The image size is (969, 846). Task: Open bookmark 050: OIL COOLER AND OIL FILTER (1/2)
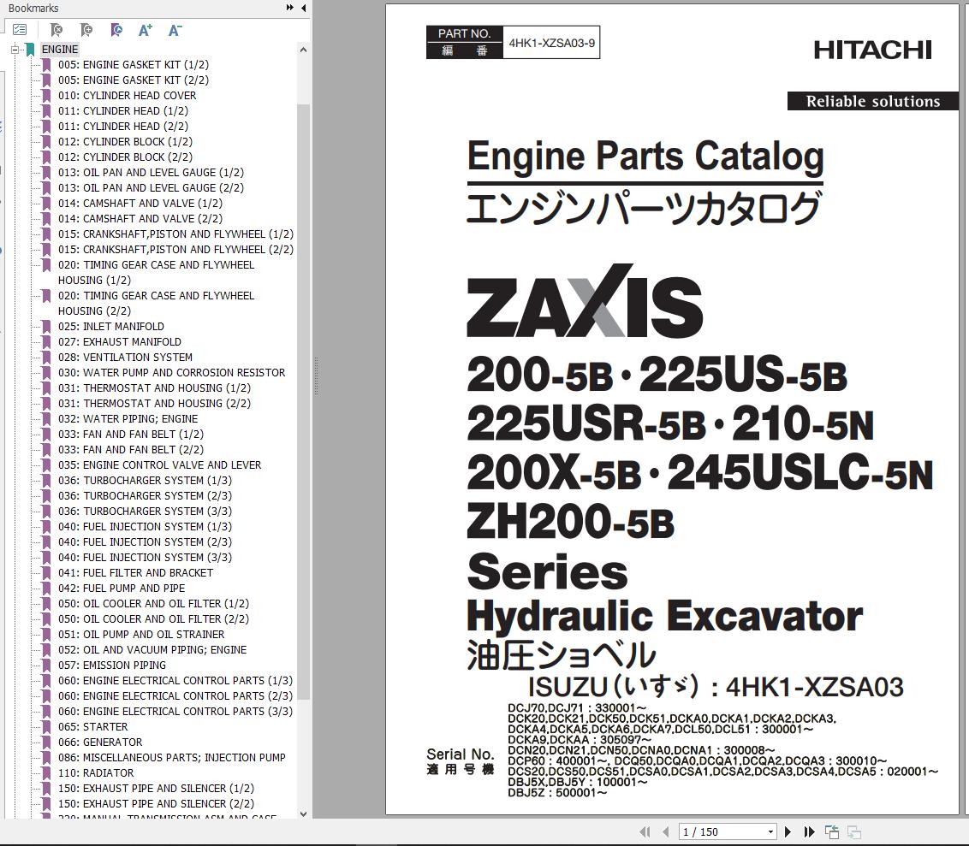click(154, 604)
